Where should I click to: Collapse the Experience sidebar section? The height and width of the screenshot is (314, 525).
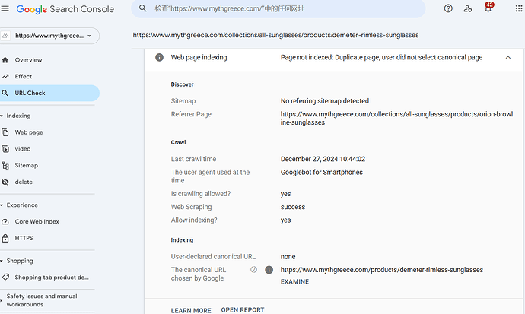[3, 205]
